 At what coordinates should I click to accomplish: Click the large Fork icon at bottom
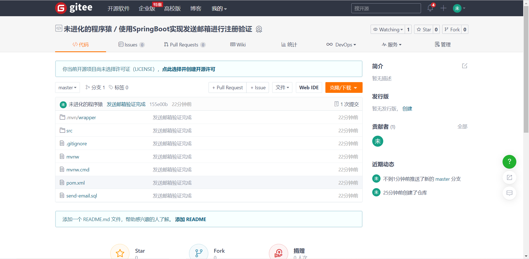point(199,253)
